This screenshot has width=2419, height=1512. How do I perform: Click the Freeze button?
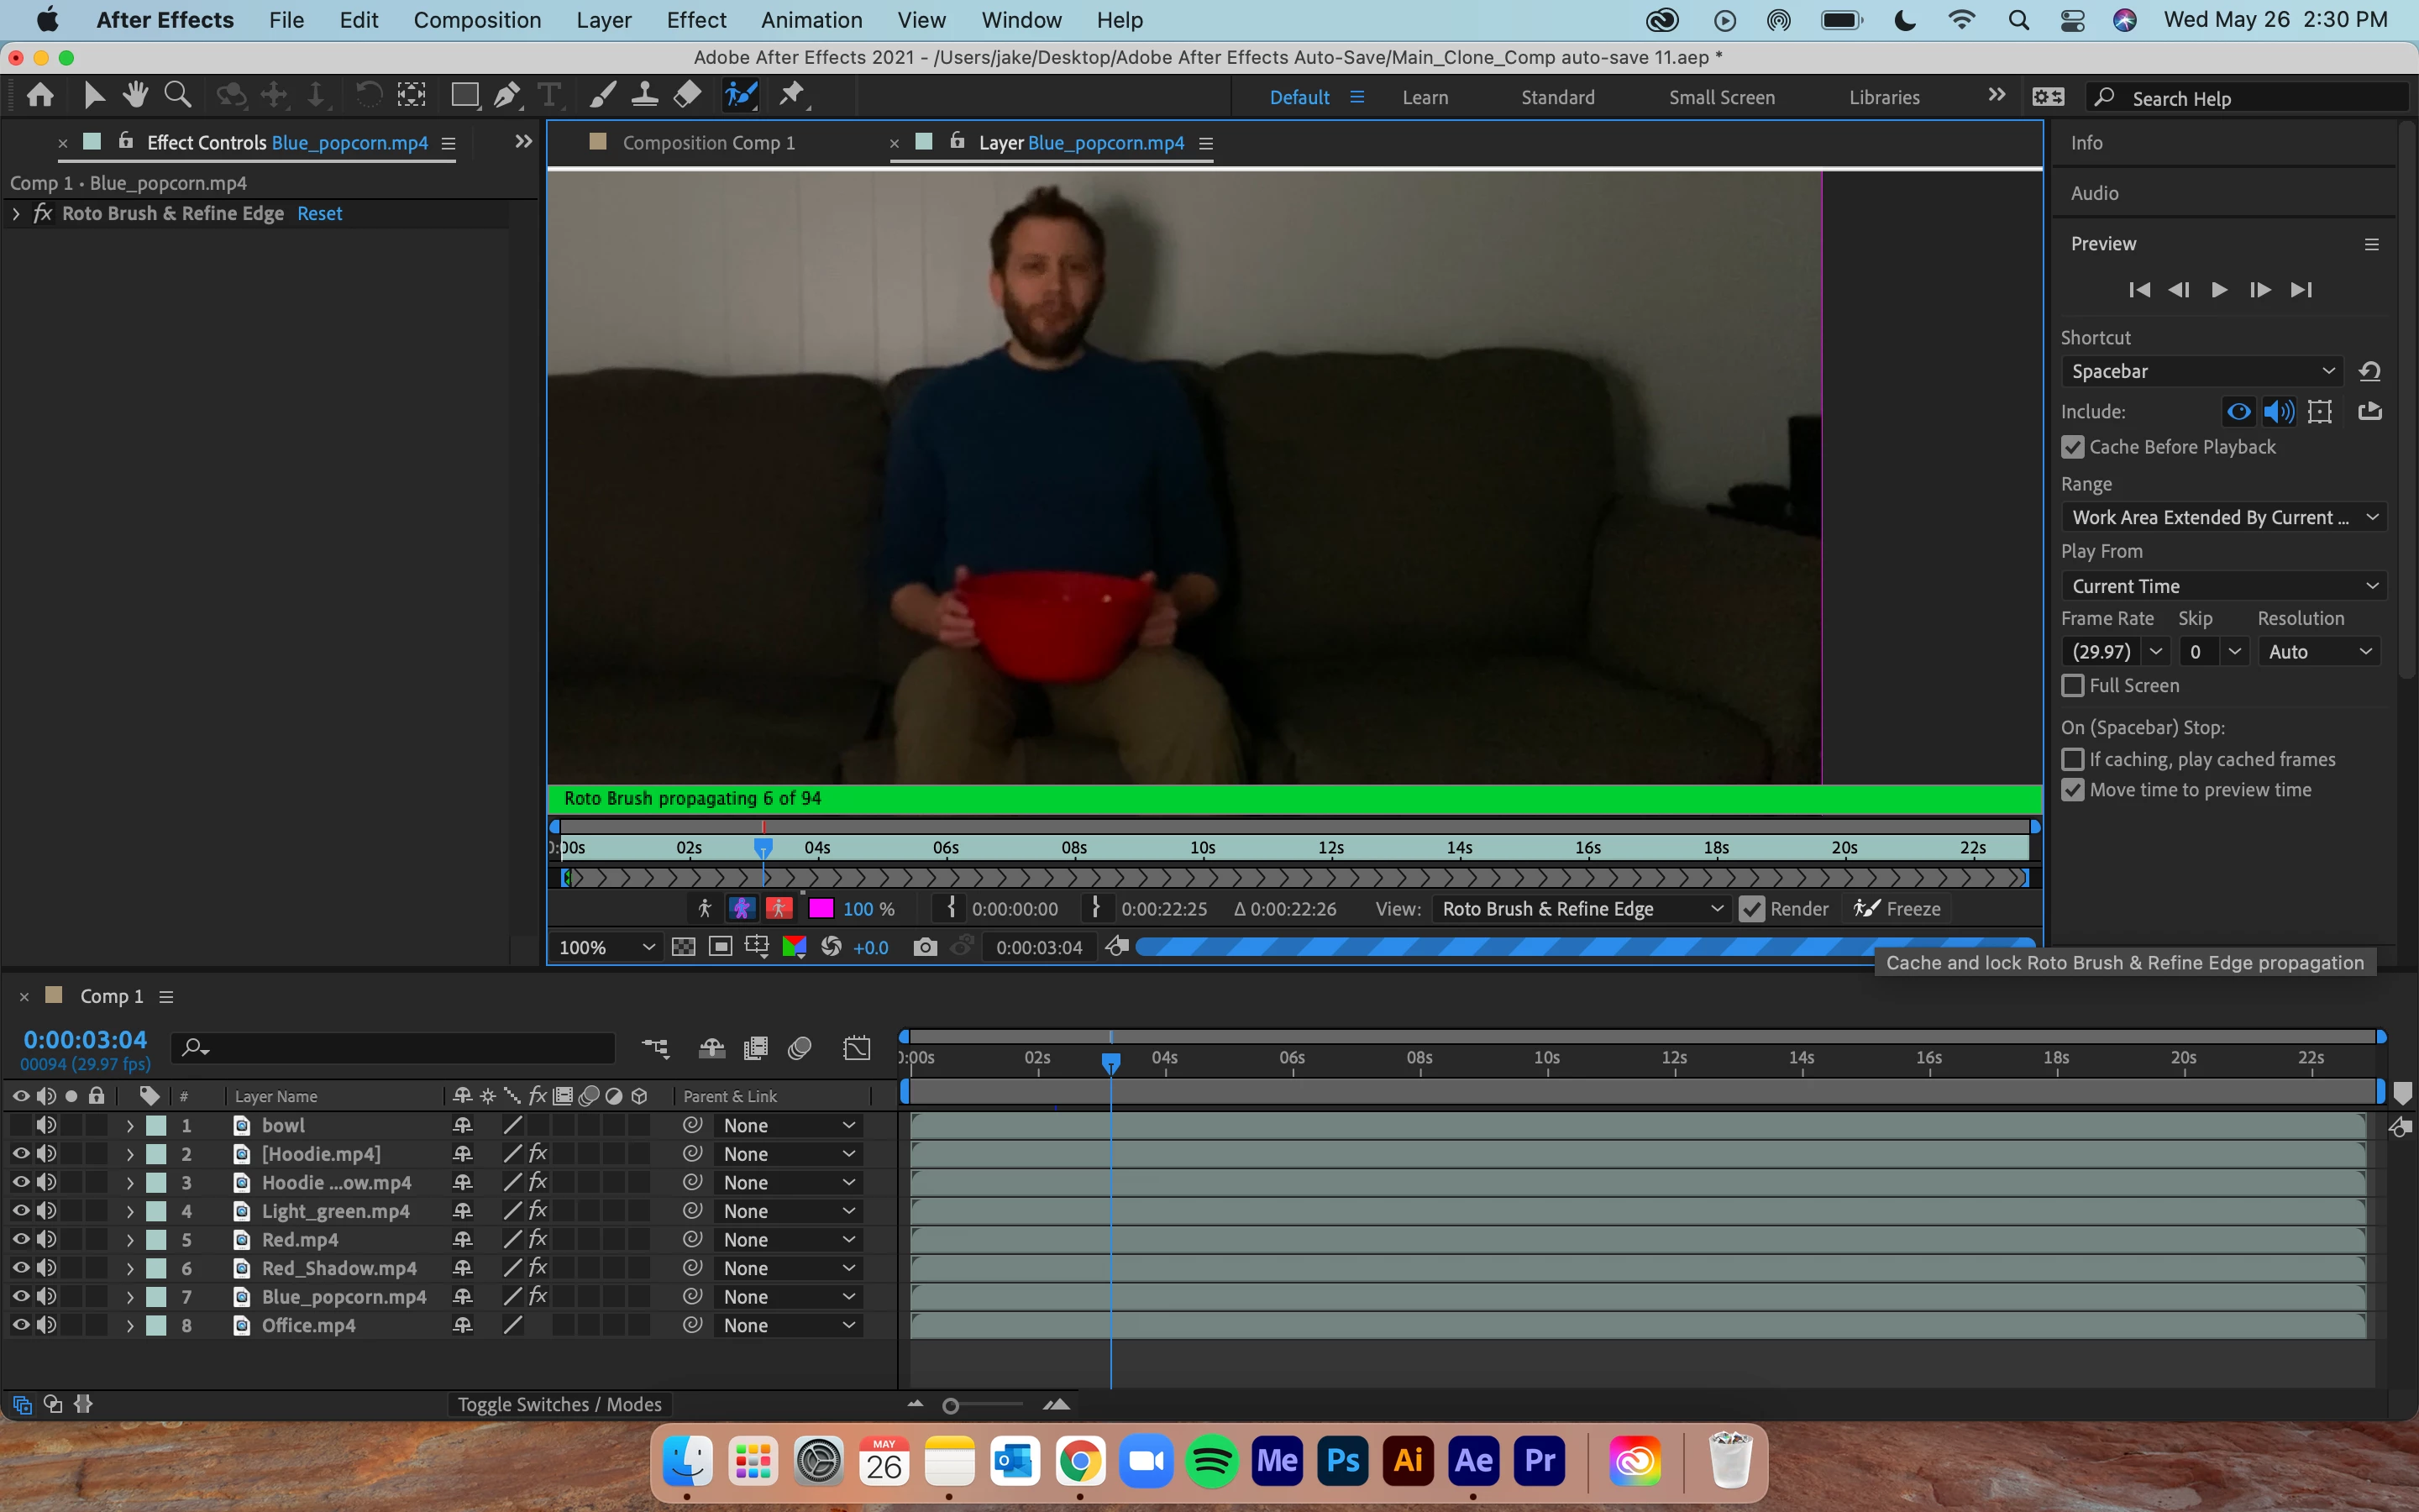tap(1897, 909)
